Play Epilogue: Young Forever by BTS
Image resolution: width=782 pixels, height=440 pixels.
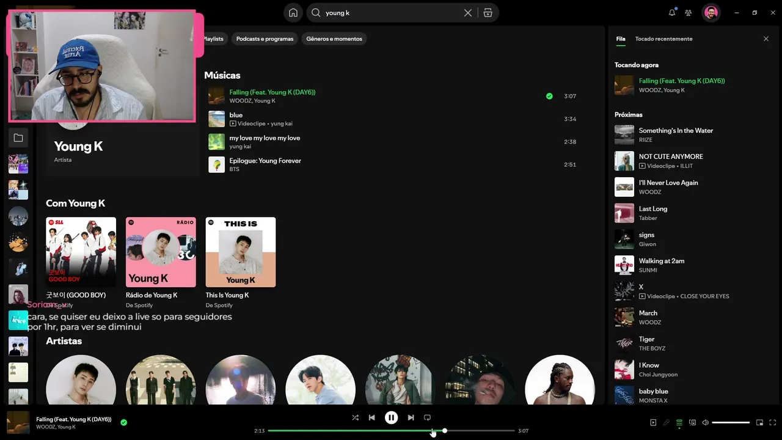pos(391,164)
